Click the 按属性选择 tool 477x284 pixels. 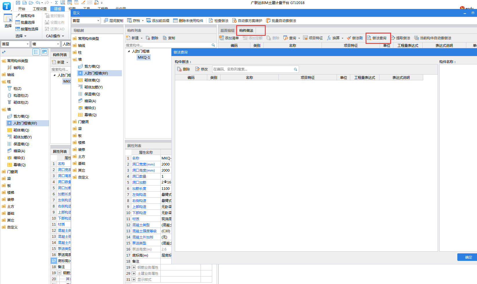coord(27,29)
